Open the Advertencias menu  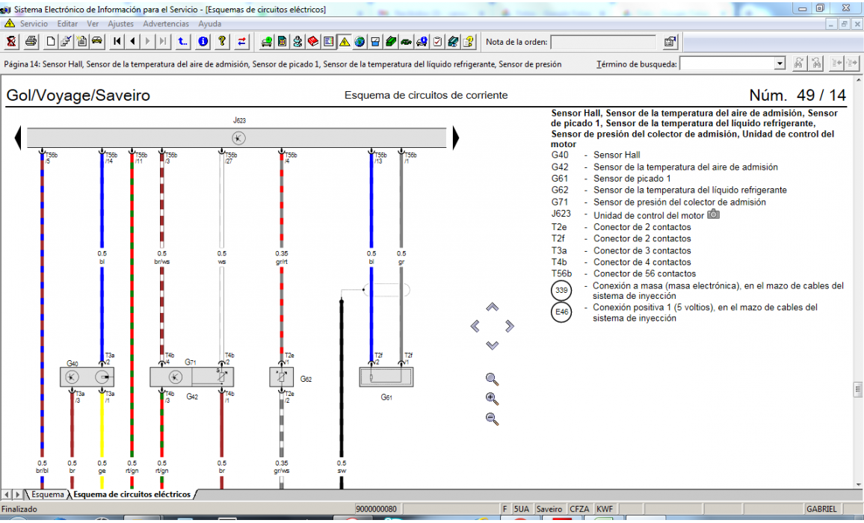point(166,24)
